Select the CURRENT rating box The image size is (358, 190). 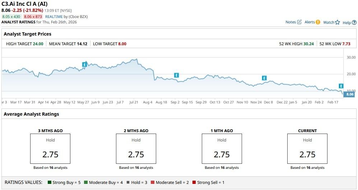[307, 149]
